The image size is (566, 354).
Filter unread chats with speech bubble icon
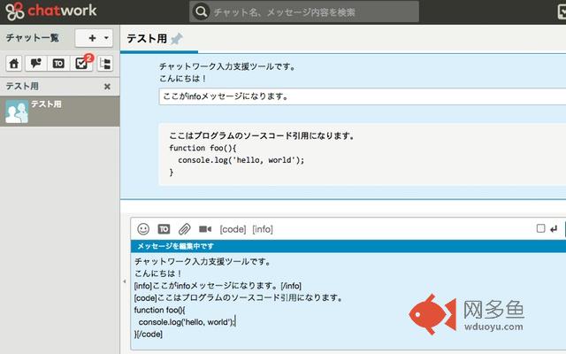(x=36, y=64)
